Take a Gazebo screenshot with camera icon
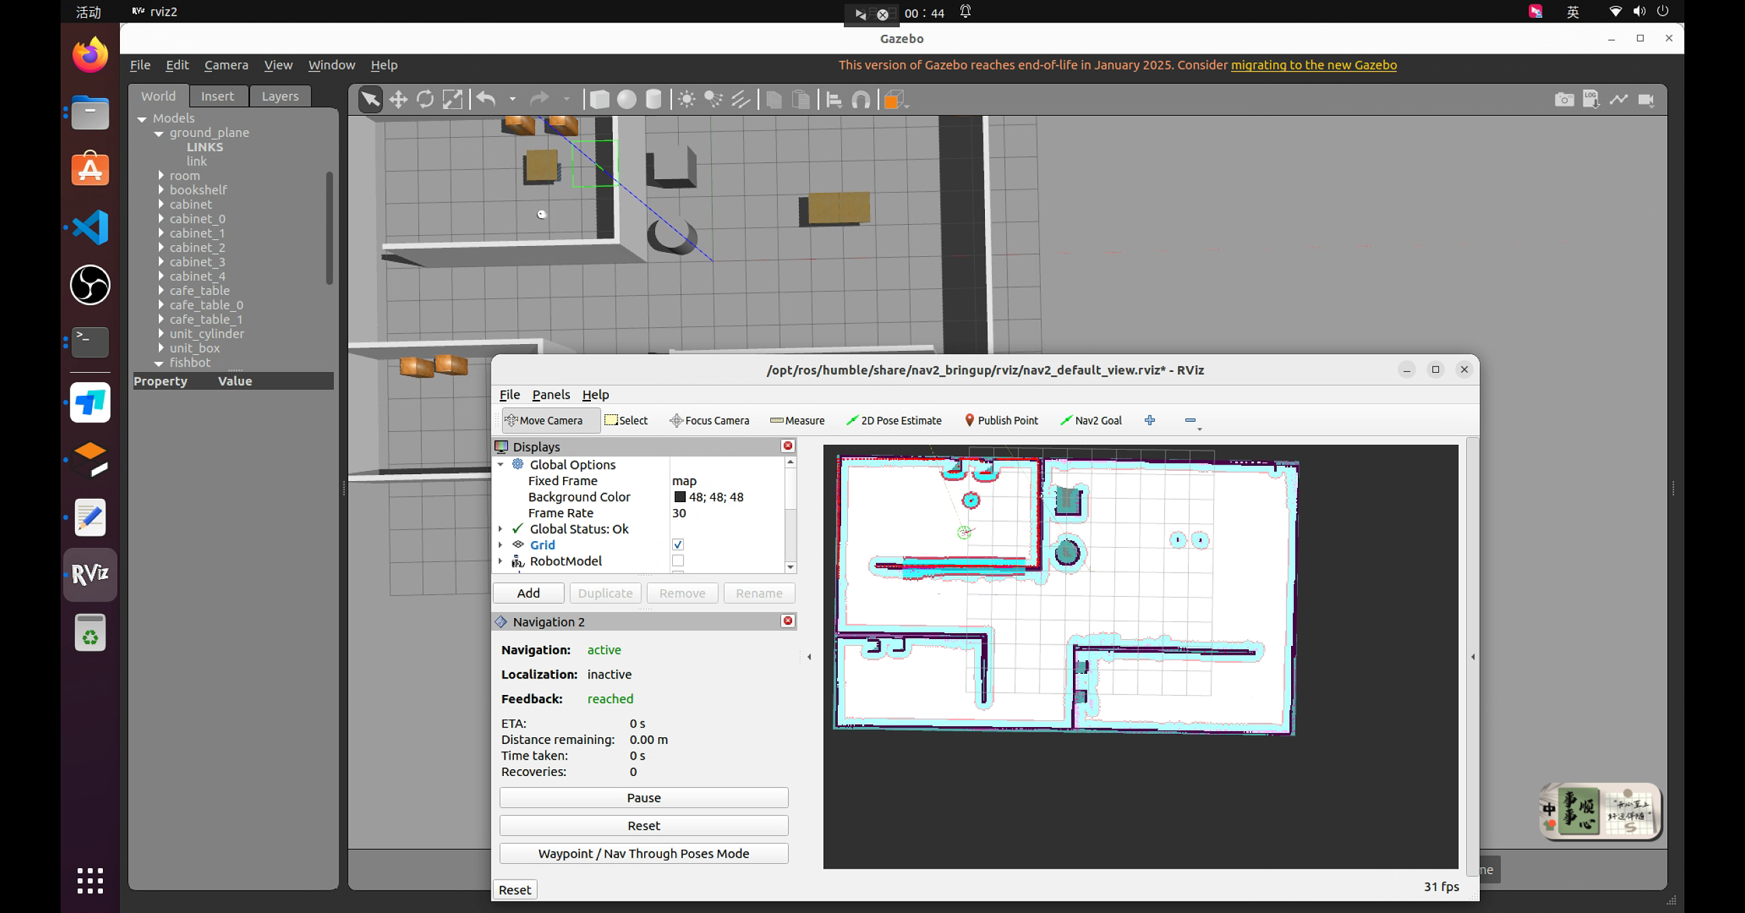 pos(1564,99)
